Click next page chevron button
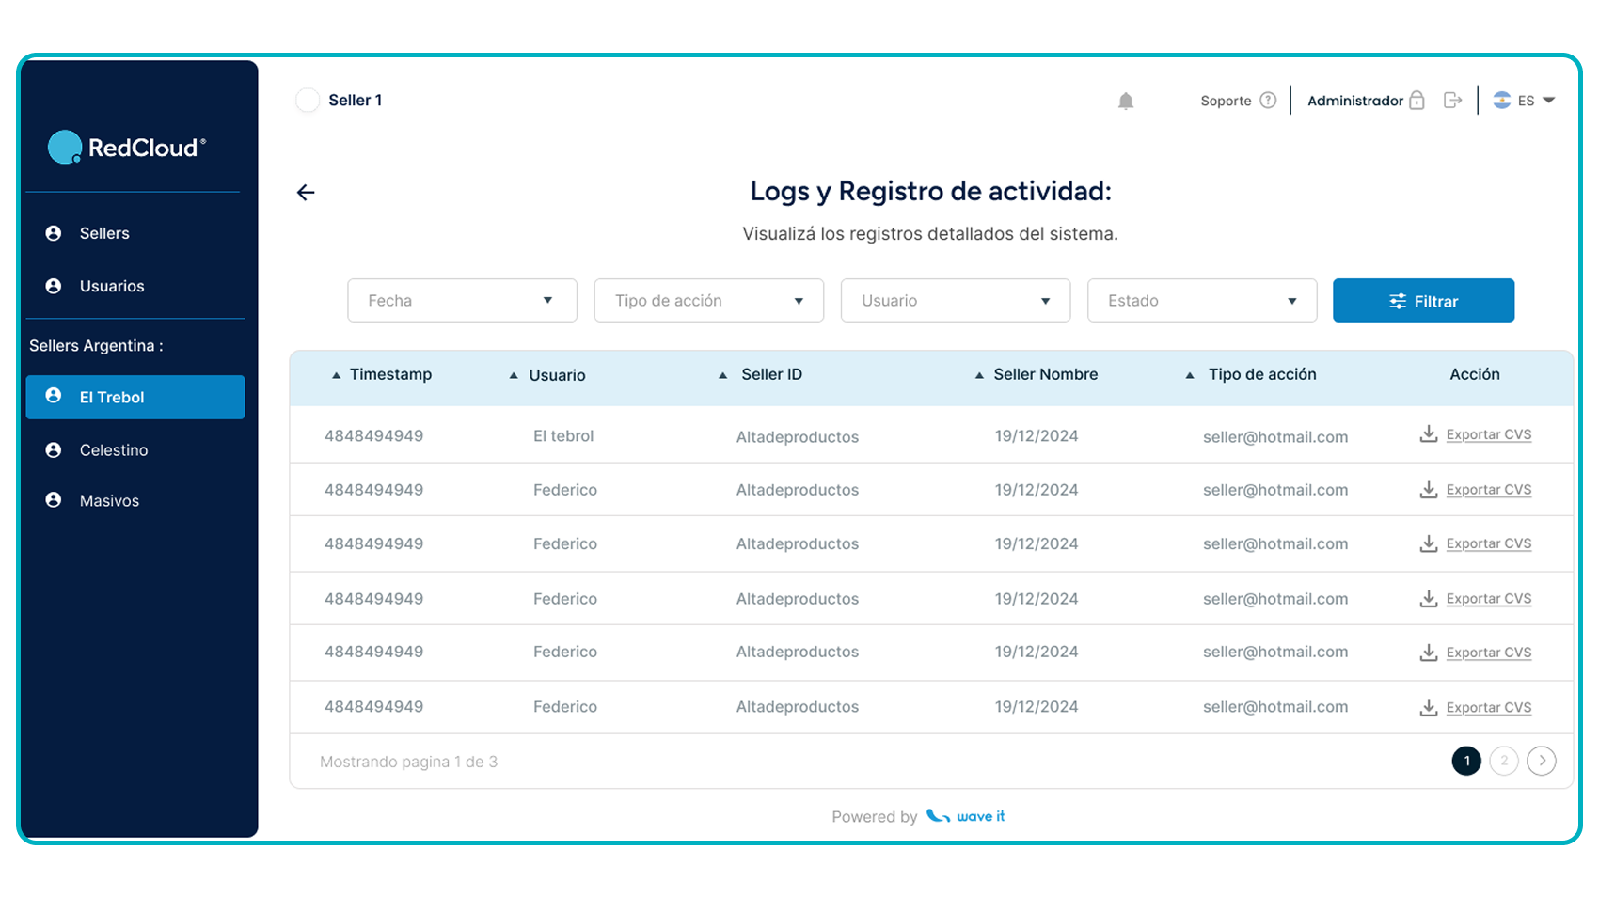 (x=1541, y=761)
